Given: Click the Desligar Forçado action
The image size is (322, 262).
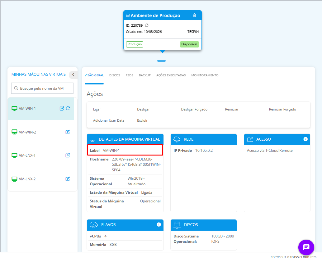Looking at the screenshot, I should [194, 109].
